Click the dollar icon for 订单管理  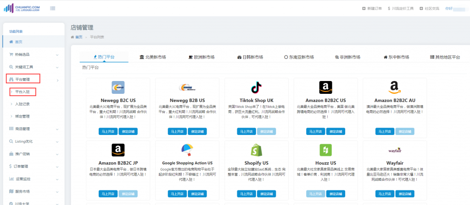[11, 167]
